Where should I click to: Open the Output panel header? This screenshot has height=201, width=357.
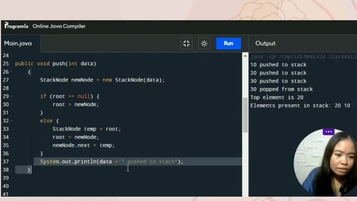266,44
